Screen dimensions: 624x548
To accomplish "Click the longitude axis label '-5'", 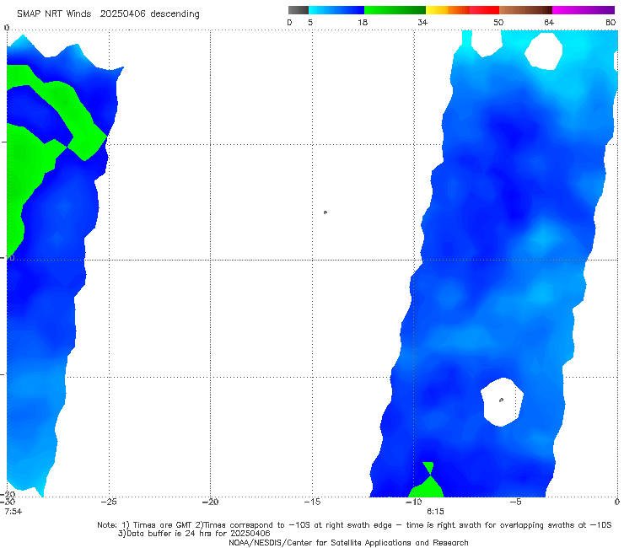I will (x=515, y=502).
